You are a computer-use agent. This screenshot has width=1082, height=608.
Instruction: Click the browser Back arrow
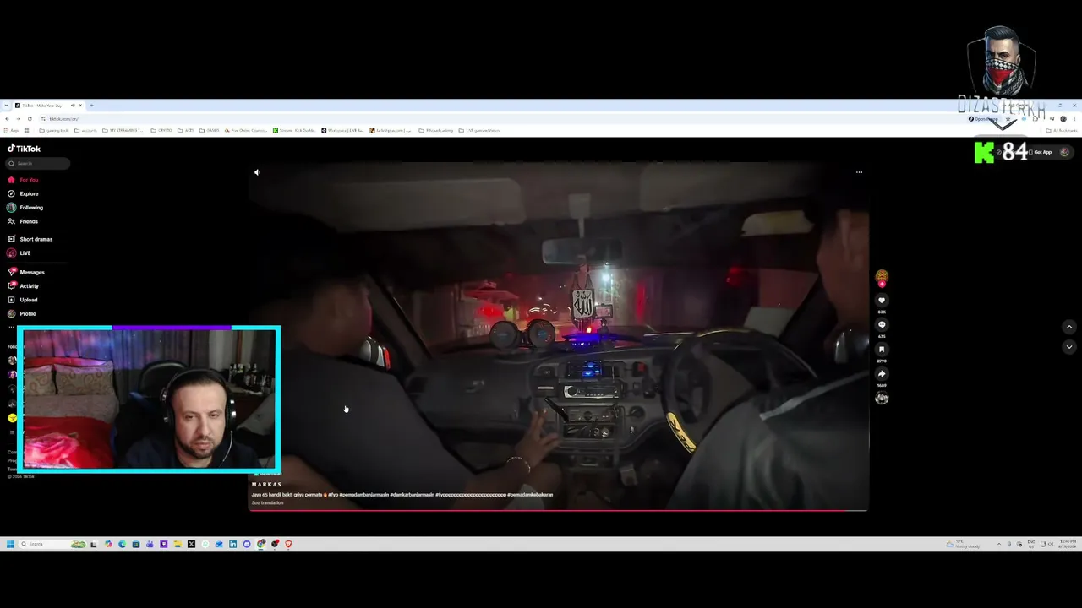pos(7,119)
